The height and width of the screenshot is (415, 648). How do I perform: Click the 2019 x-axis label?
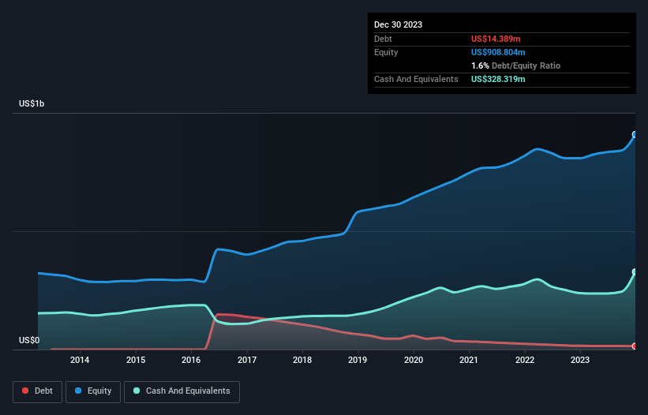click(x=358, y=360)
